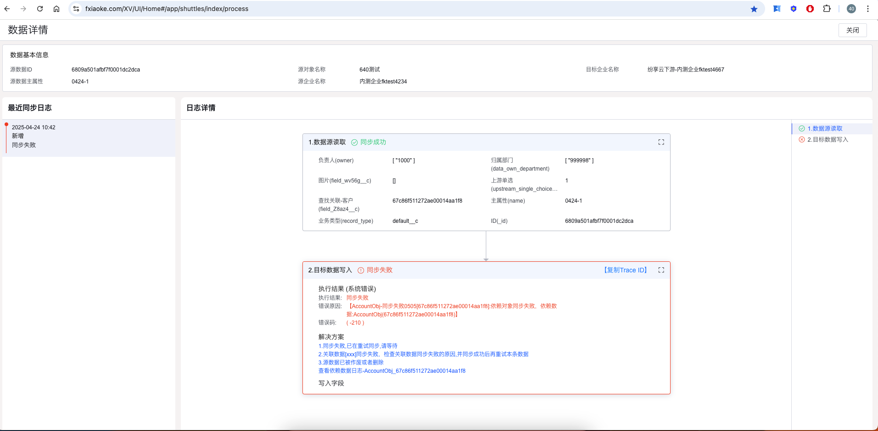The height and width of the screenshot is (431, 878).
Task: Click the 写入字段 heading
Action: pos(331,383)
